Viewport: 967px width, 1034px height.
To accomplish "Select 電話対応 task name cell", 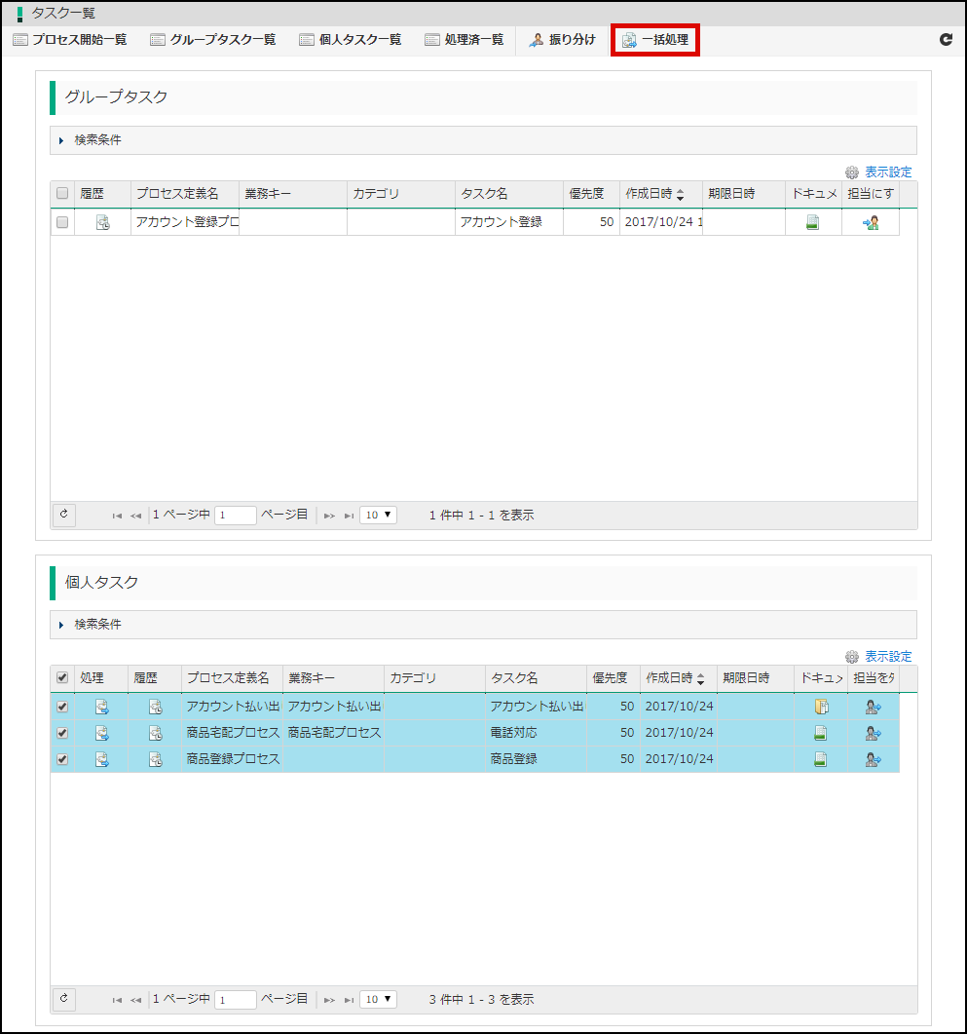I will (x=536, y=733).
